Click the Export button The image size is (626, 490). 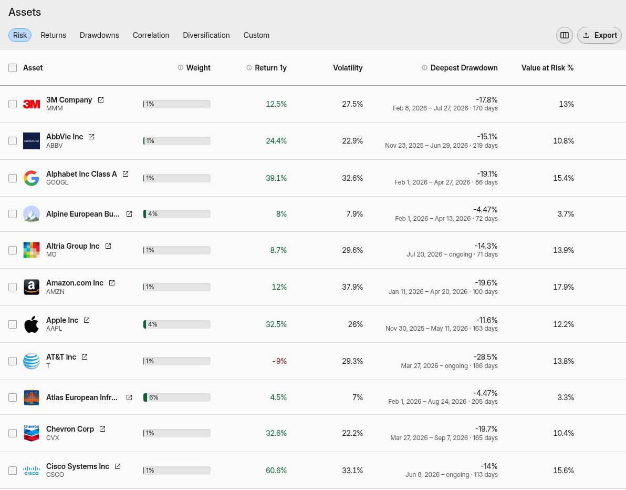pos(599,35)
